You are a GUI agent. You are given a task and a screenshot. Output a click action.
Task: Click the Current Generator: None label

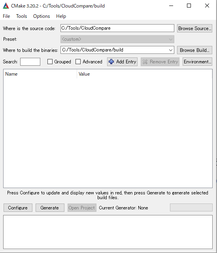pyautogui.click(x=123, y=207)
